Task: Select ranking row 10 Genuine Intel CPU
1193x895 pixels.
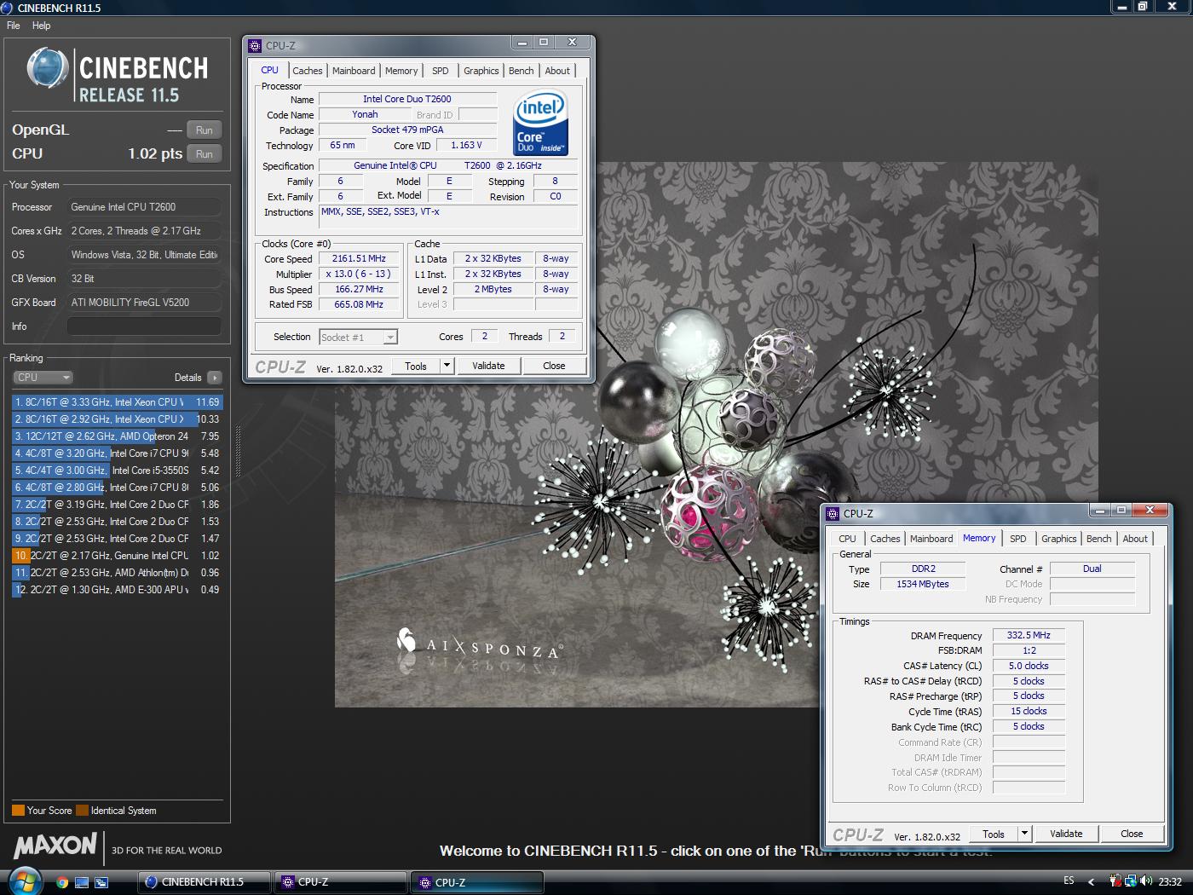Action: tap(117, 555)
